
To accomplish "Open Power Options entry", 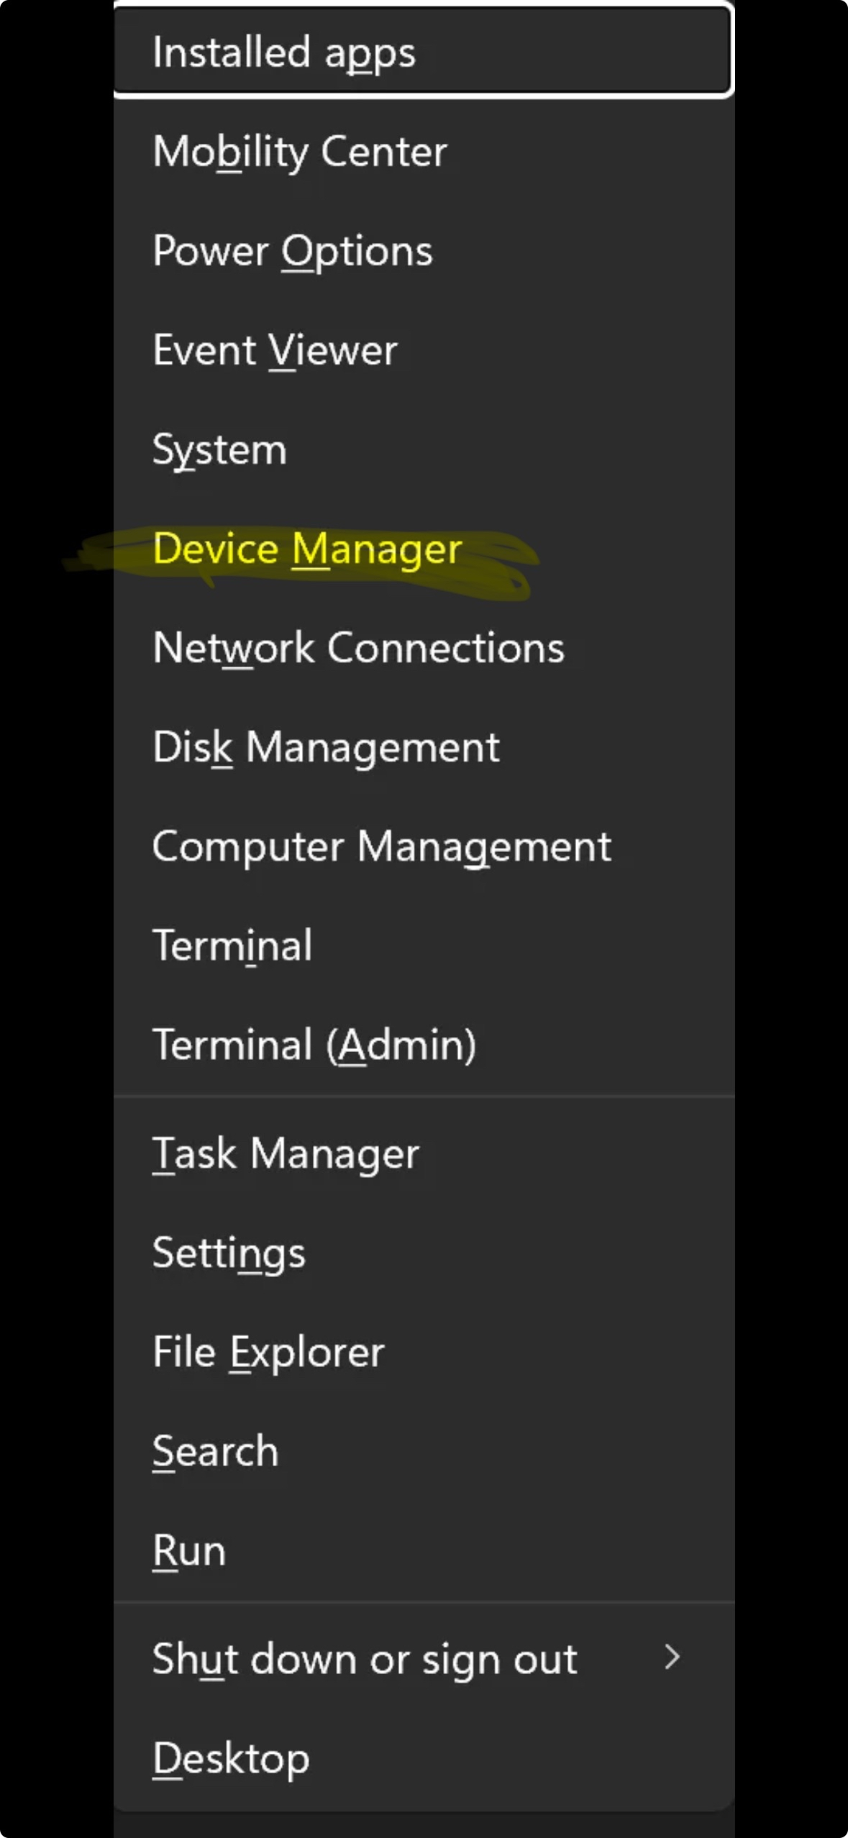I will coord(293,251).
